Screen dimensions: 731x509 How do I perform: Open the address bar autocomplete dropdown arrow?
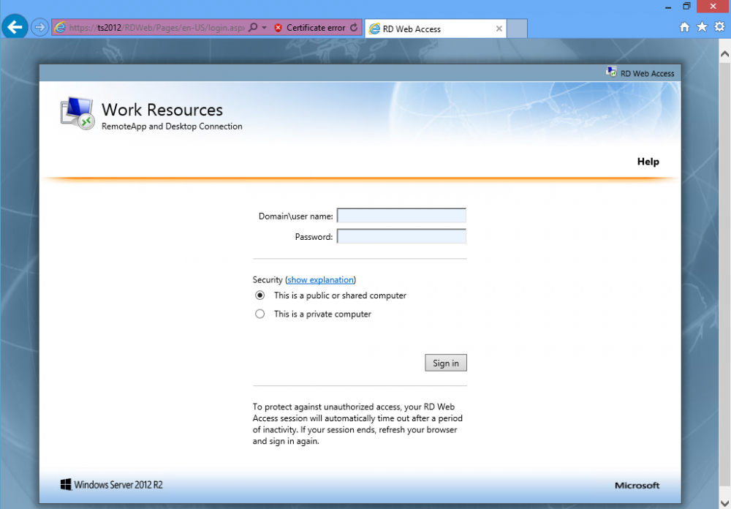tap(265, 28)
